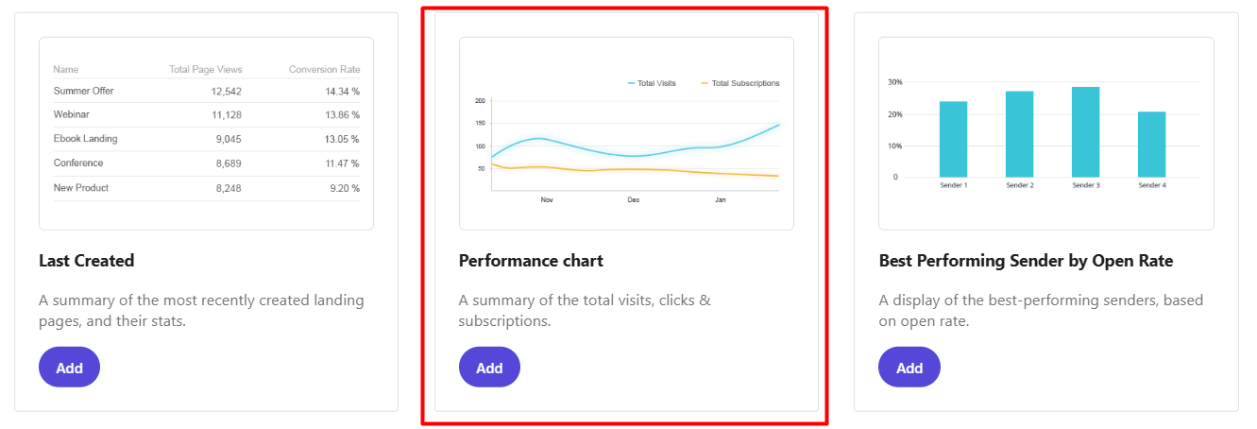Add the Performance chart widget
Screen dimensions: 1257x429
click(x=489, y=368)
